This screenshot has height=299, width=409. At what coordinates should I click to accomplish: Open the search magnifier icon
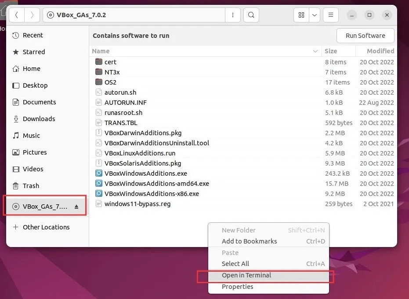click(251, 15)
